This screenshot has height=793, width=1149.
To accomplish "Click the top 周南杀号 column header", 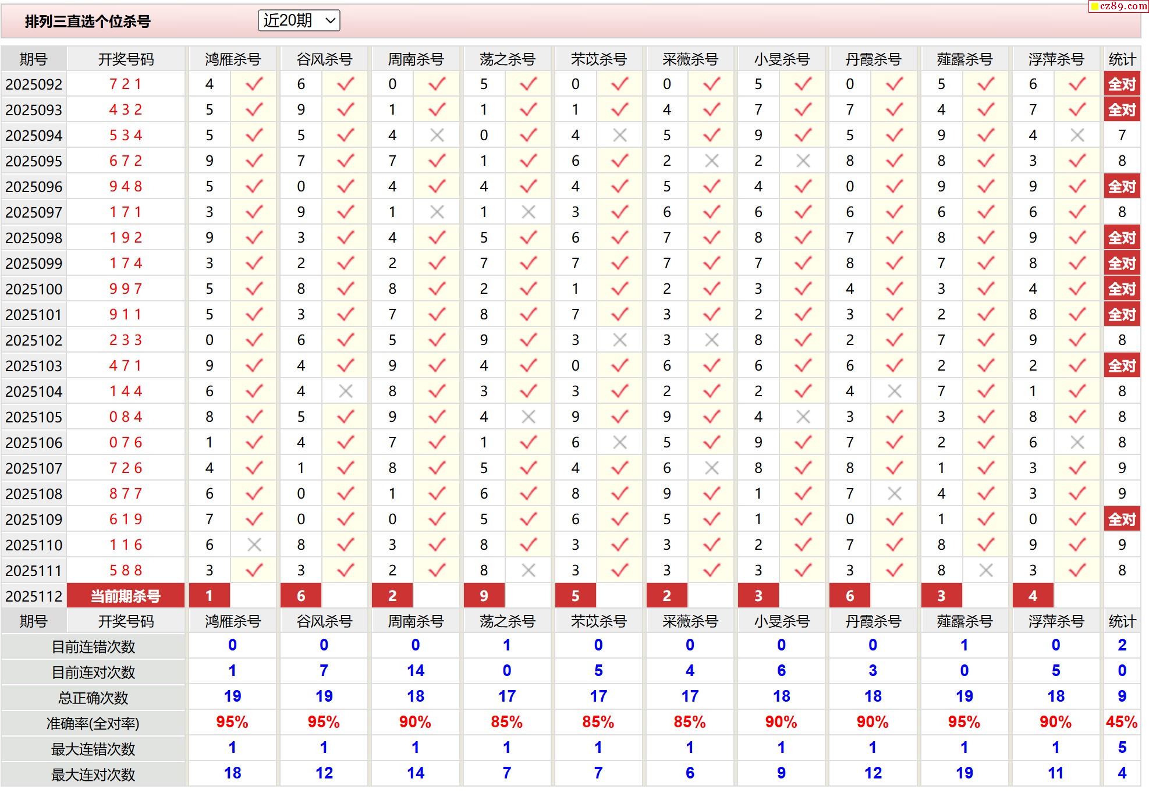I will pos(416,59).
